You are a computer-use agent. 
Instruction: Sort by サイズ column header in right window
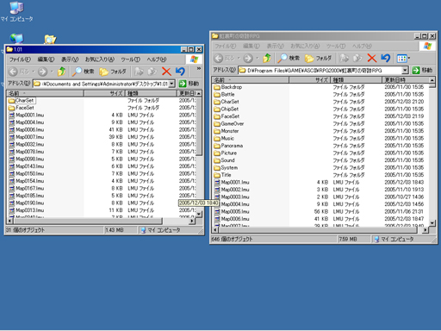(309, 80)
